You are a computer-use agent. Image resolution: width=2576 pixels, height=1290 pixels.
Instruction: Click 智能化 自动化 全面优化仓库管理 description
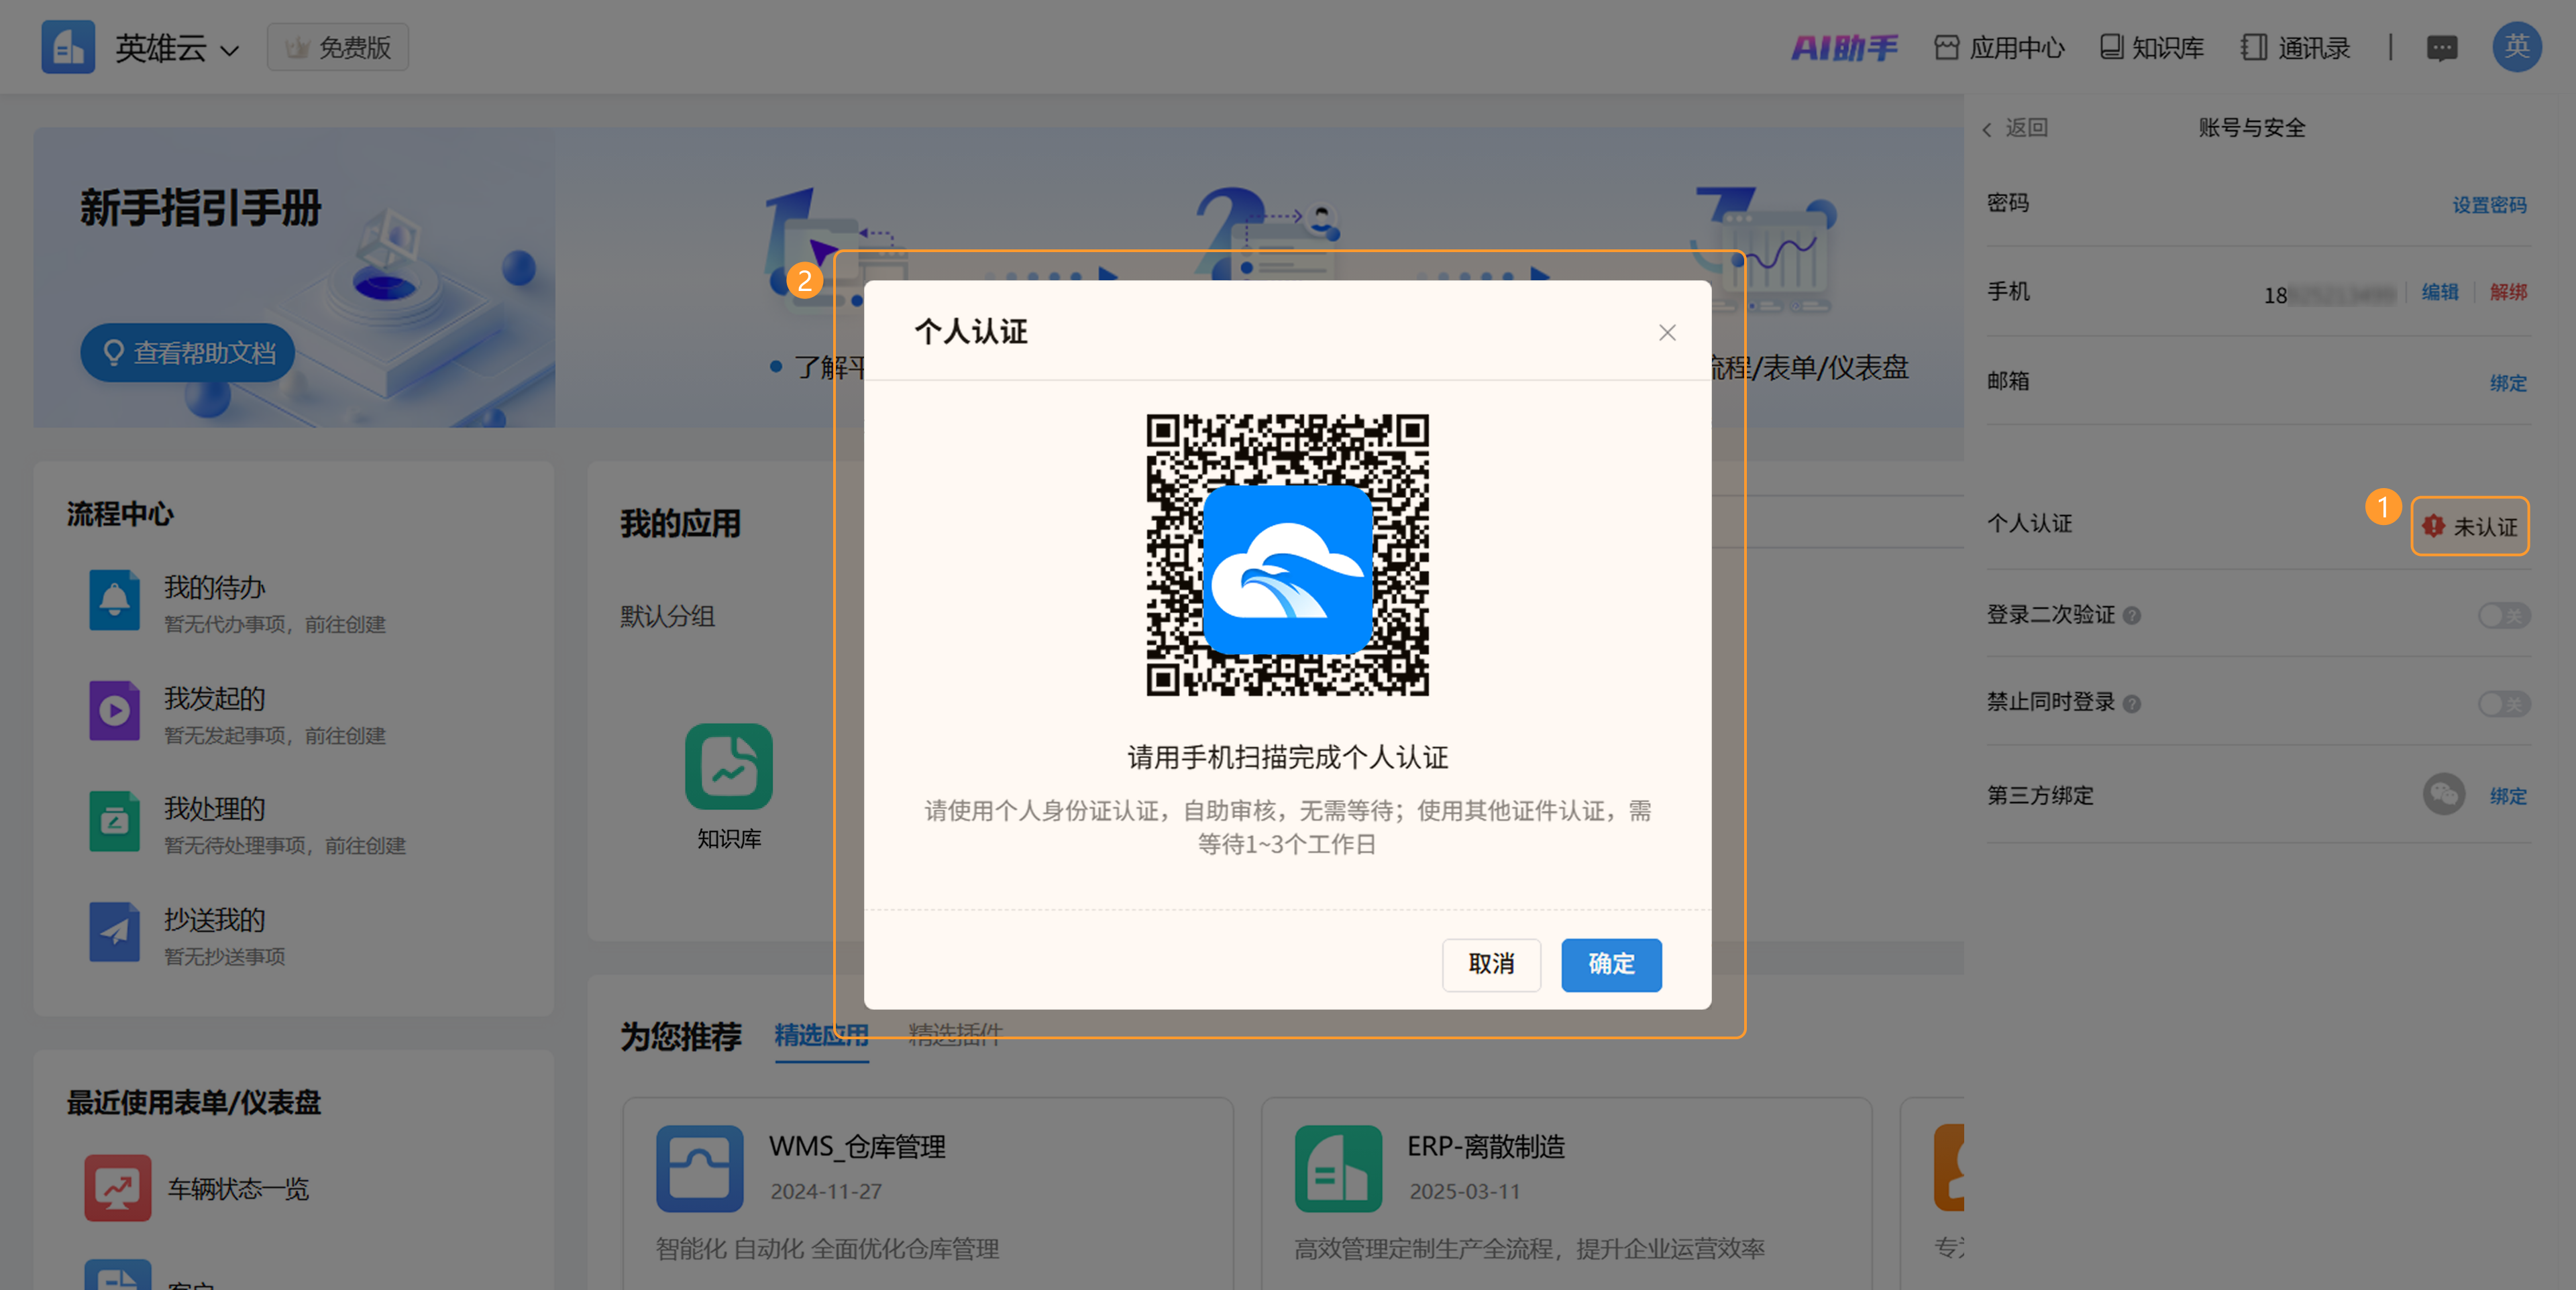click(x=827, y=1249)
